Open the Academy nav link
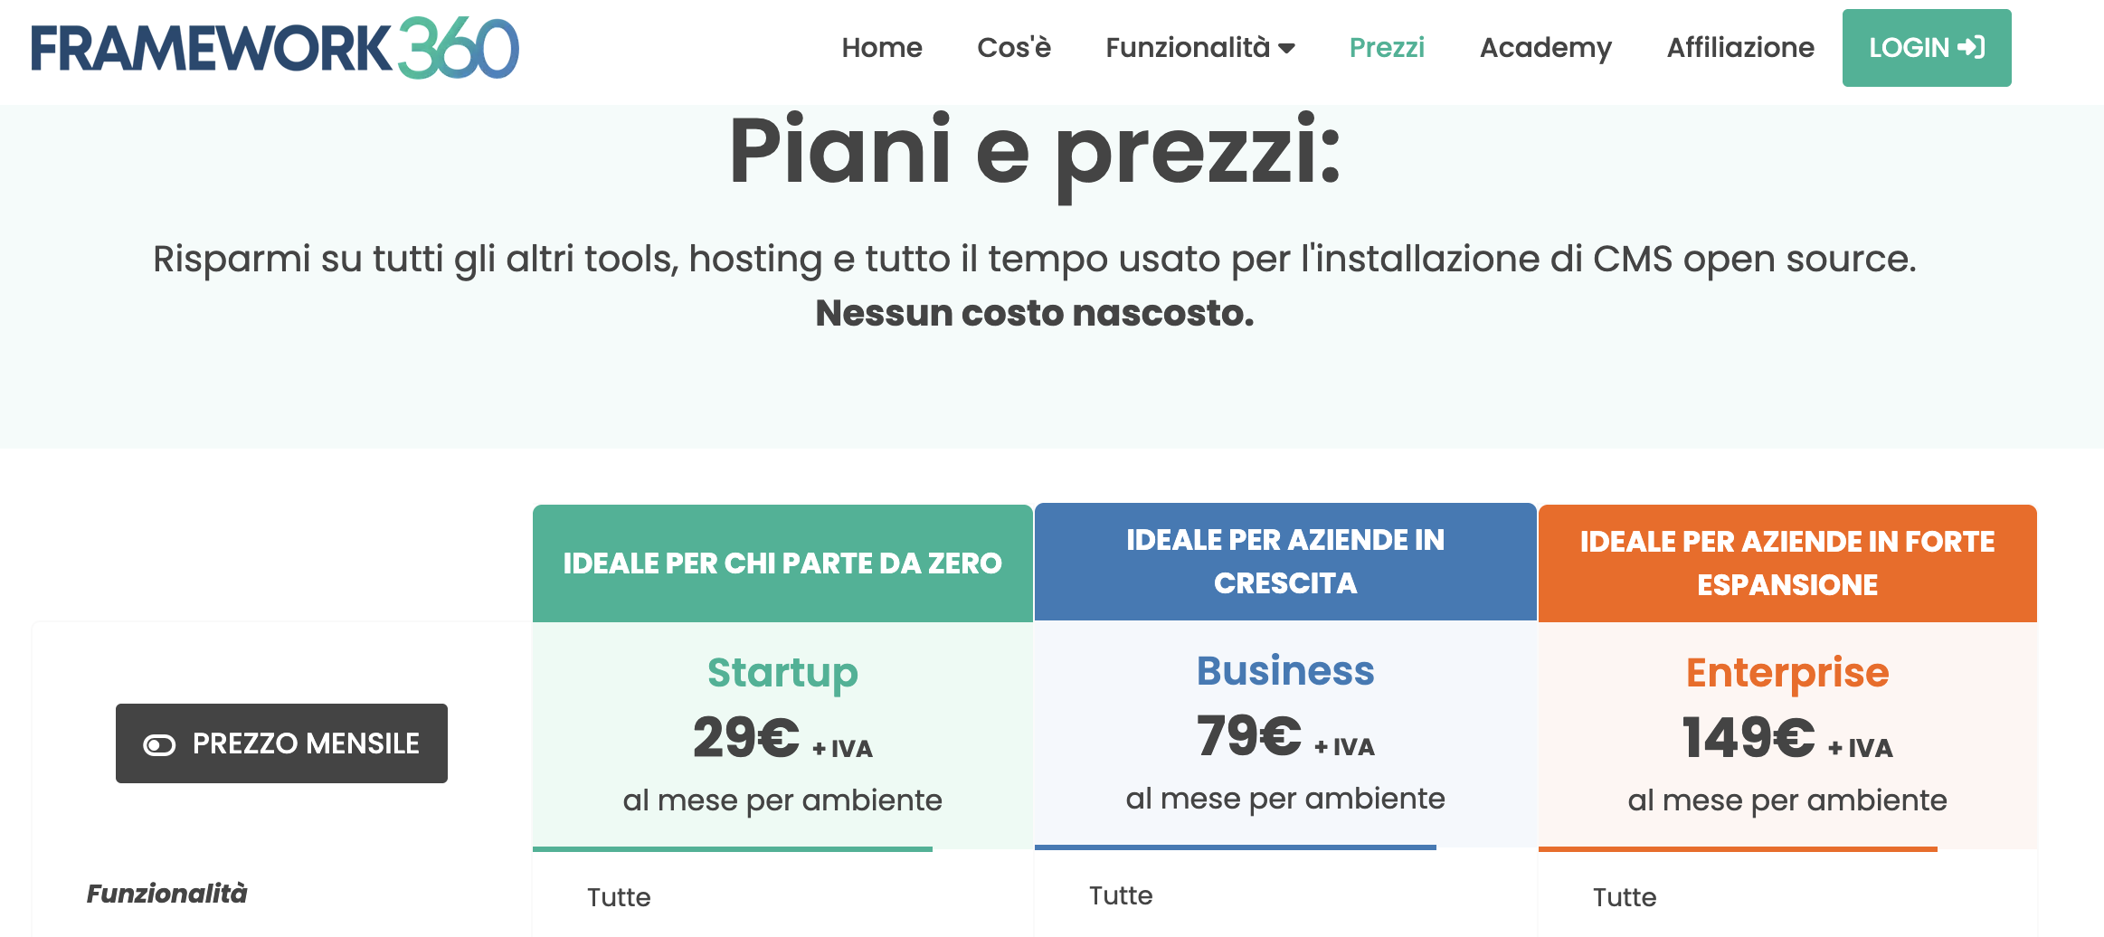2104x937 pixels. 1545,48
